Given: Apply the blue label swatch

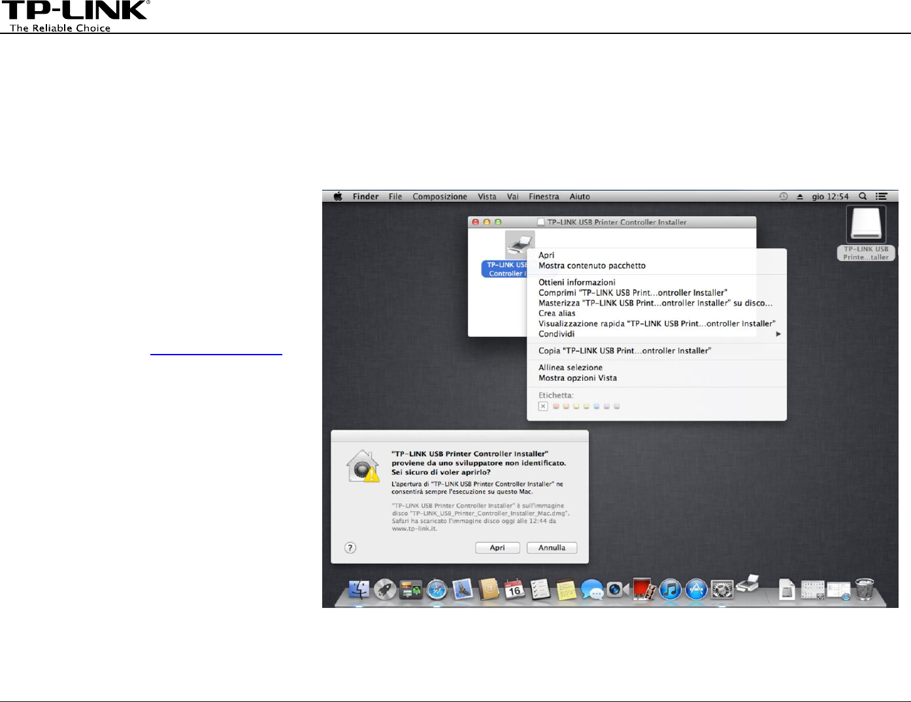Looking at the screenshot, I should tap(597, 406).
